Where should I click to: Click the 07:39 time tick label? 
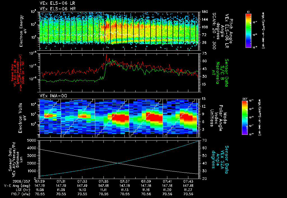146,181
